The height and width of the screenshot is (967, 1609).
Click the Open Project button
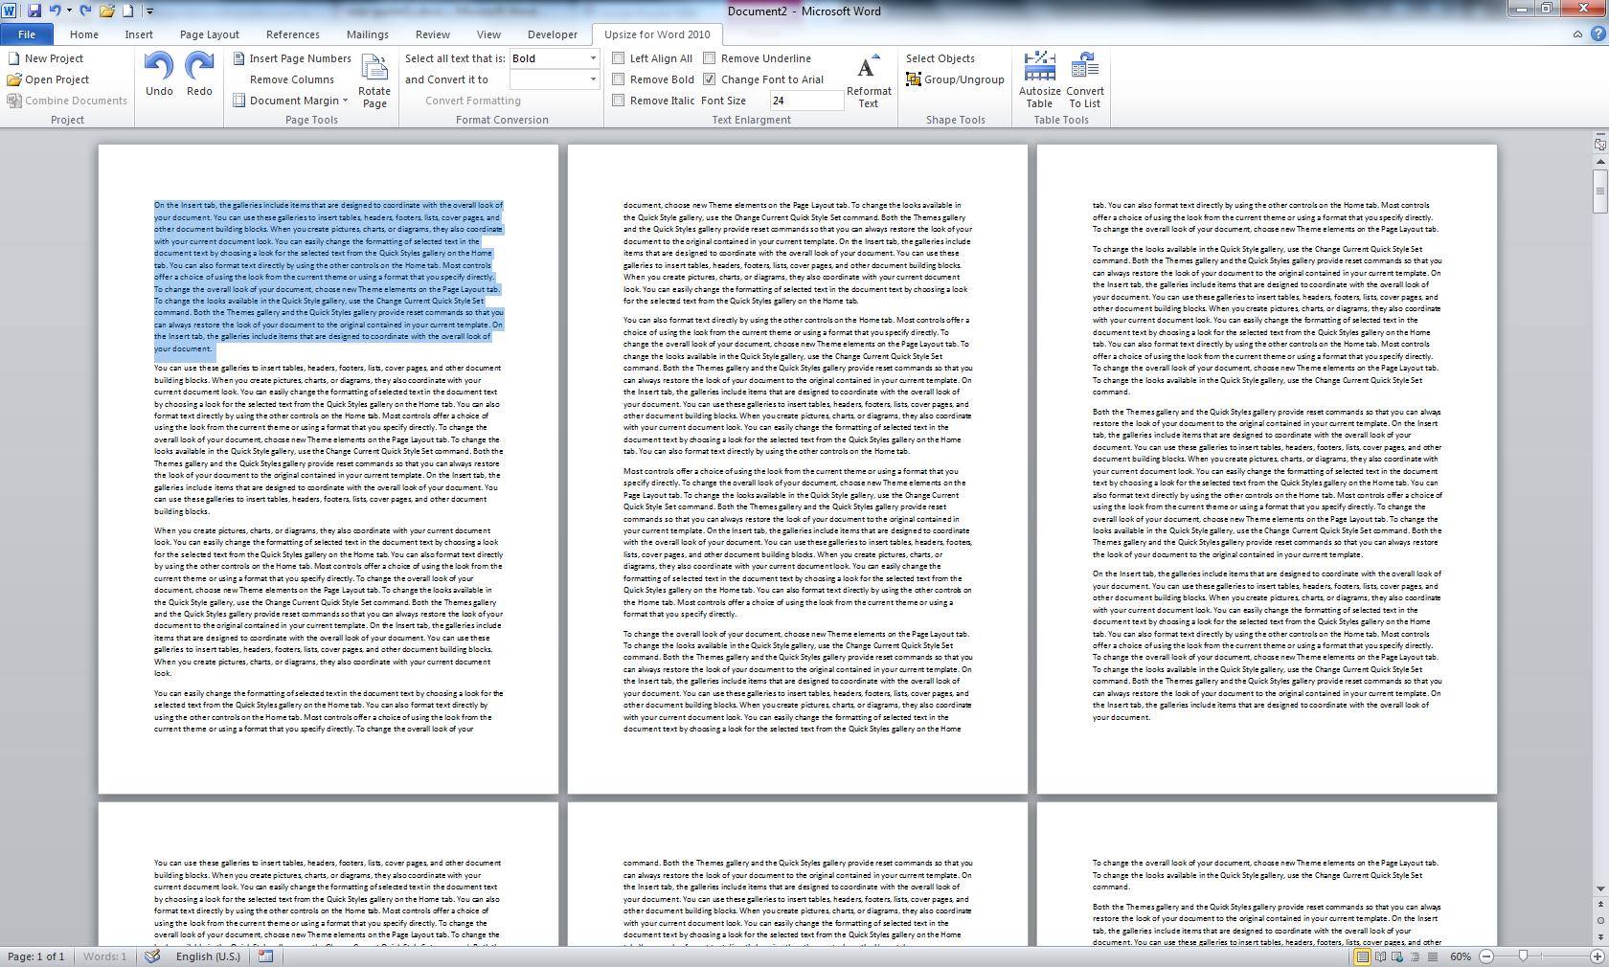[48, 79]
